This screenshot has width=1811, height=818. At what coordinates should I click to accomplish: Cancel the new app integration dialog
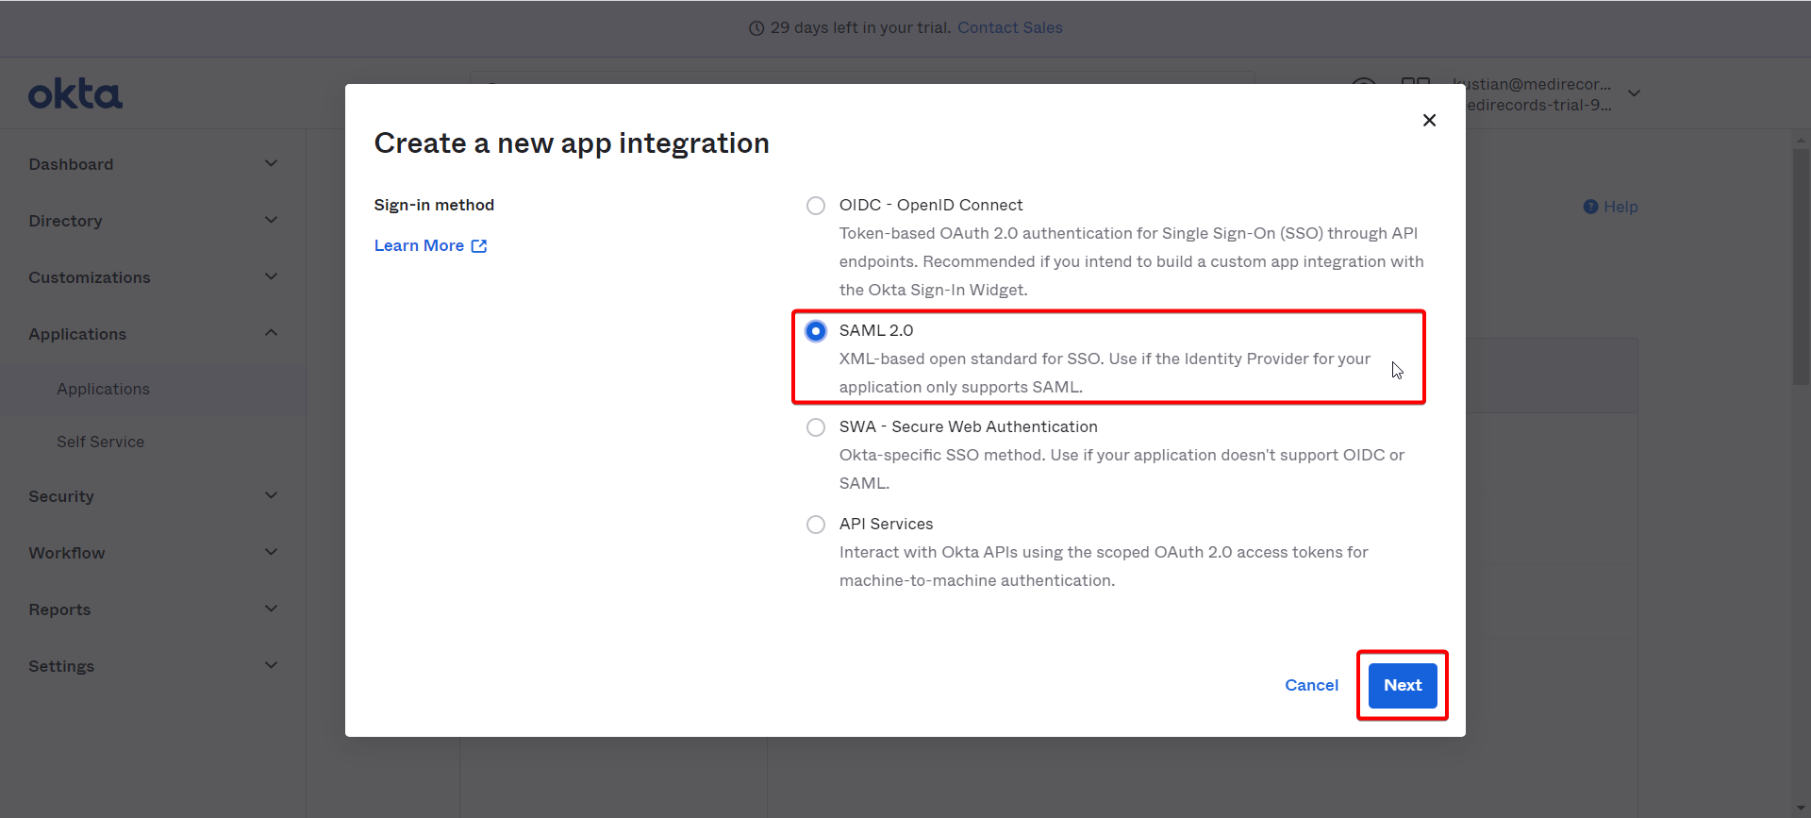pyautogui.click(x=1311, y=685)
